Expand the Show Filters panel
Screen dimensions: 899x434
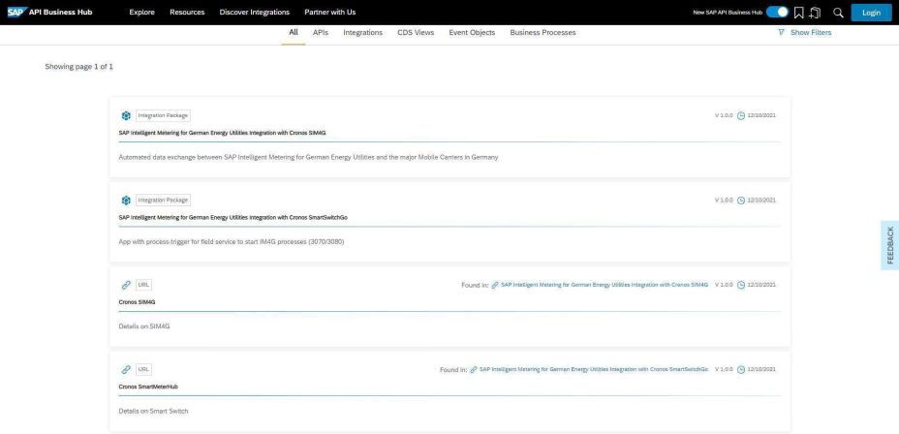click(x=804, y=33)
